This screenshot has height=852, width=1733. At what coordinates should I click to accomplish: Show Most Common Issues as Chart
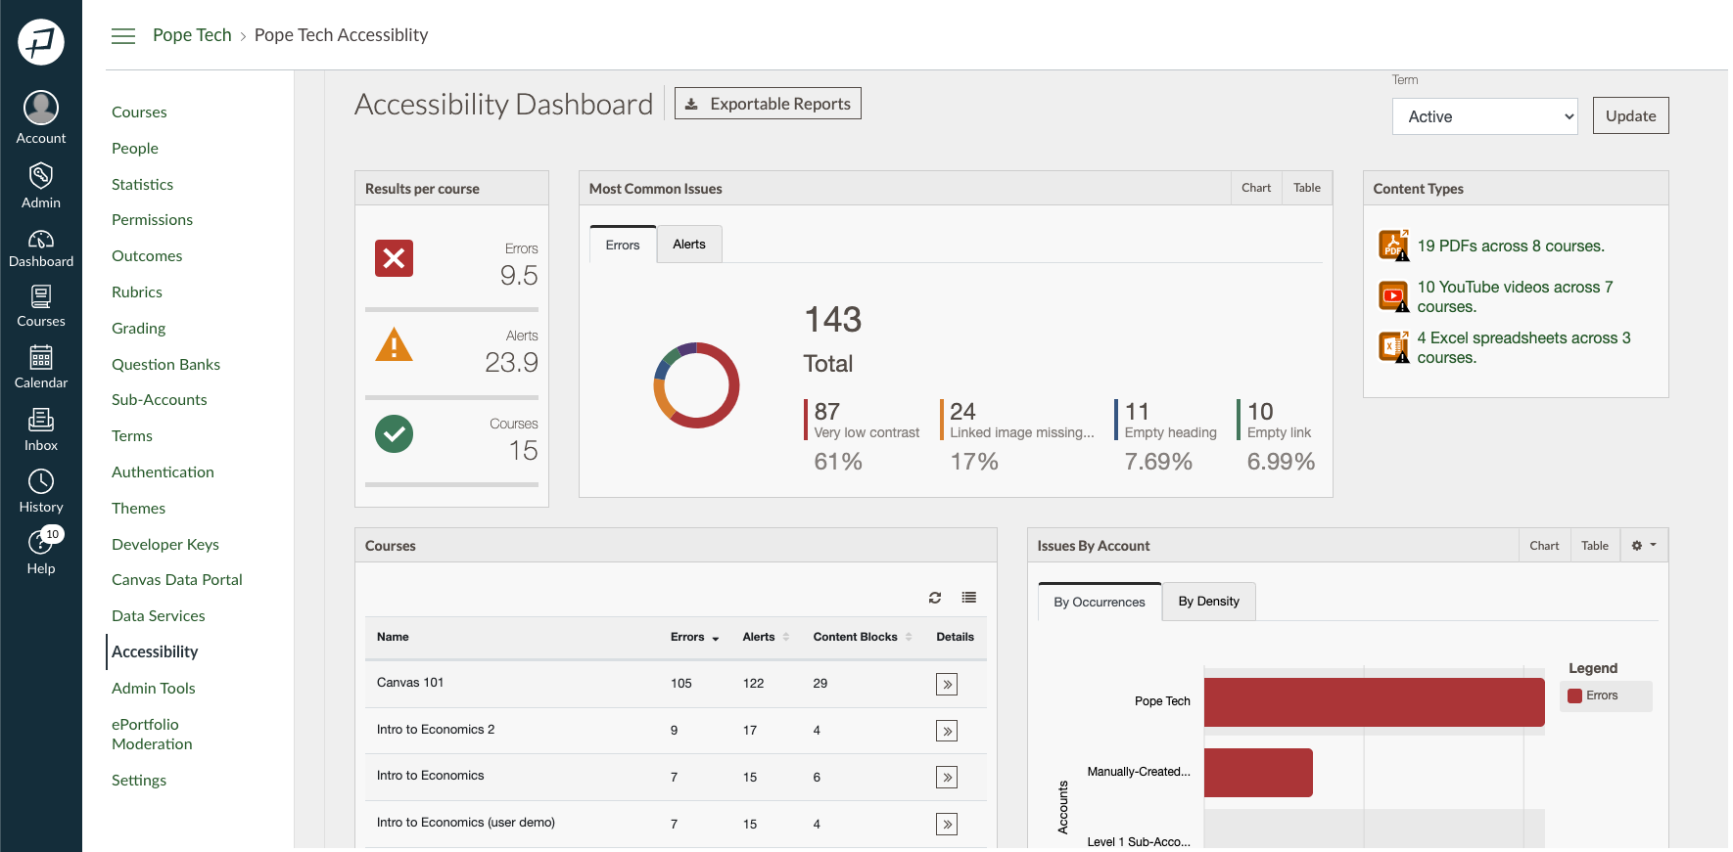(x=1256, y=188)
